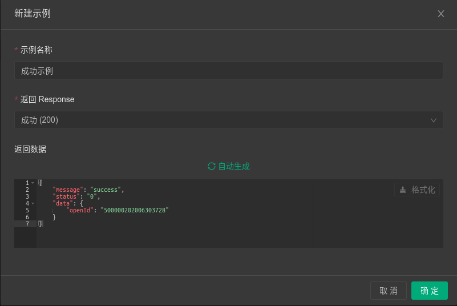The width and height of the screenshot is (457, 306).
Task: Fold the data object at line 4
Action: [33, 203]
